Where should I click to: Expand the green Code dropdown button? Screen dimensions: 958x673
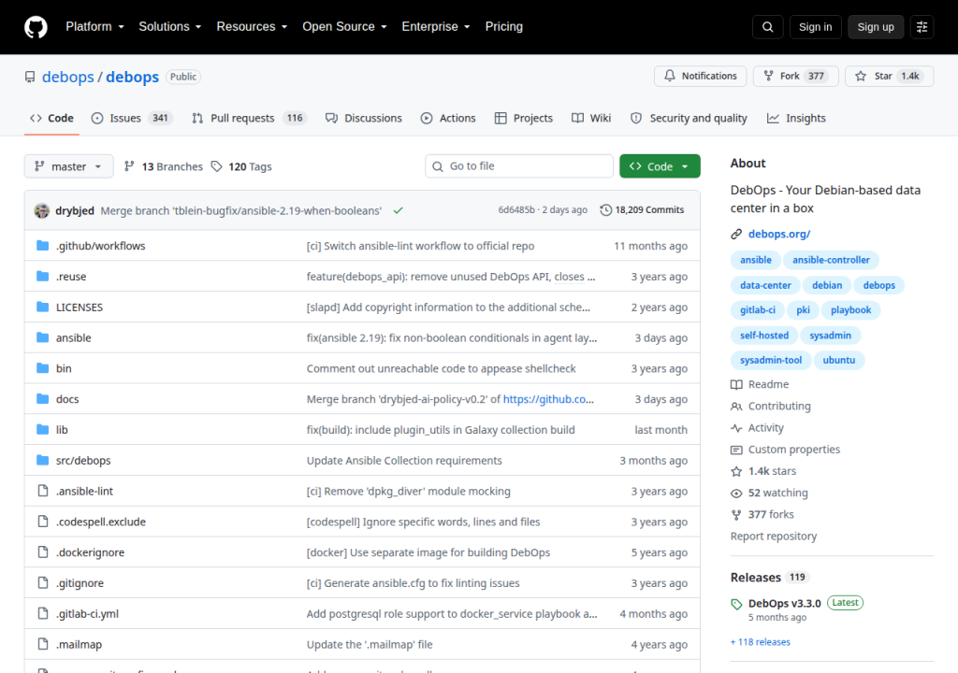point(660,166)
